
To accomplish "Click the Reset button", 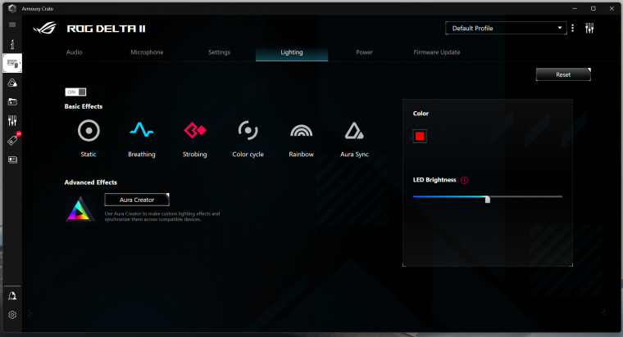I will click(x=563, y=74).
